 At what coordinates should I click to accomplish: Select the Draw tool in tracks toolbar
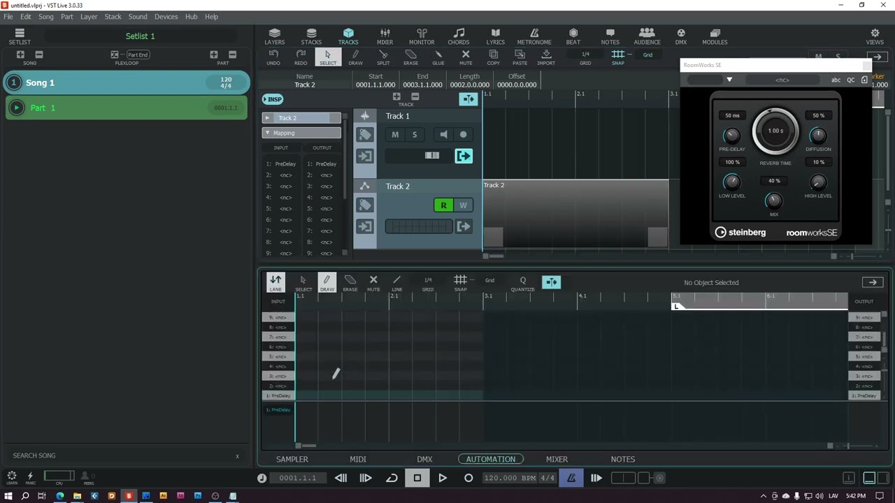(355, 58)
